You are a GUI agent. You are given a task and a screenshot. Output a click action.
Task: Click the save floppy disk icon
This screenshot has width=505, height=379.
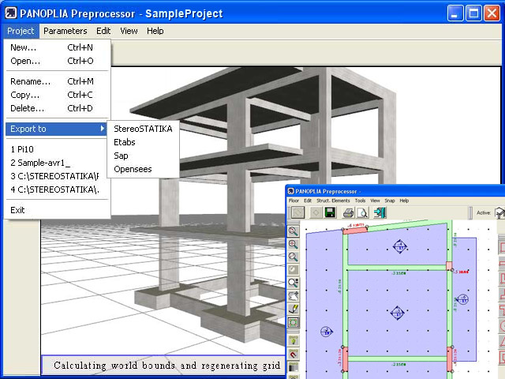click(330, 212)
